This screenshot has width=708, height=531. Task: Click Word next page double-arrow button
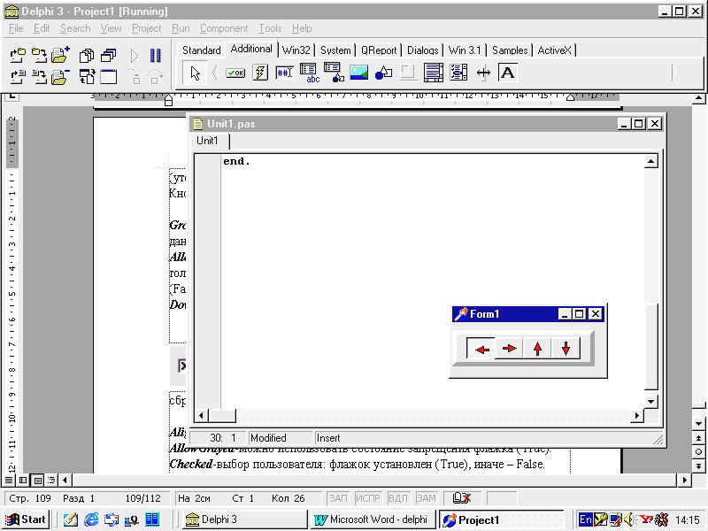698,466
